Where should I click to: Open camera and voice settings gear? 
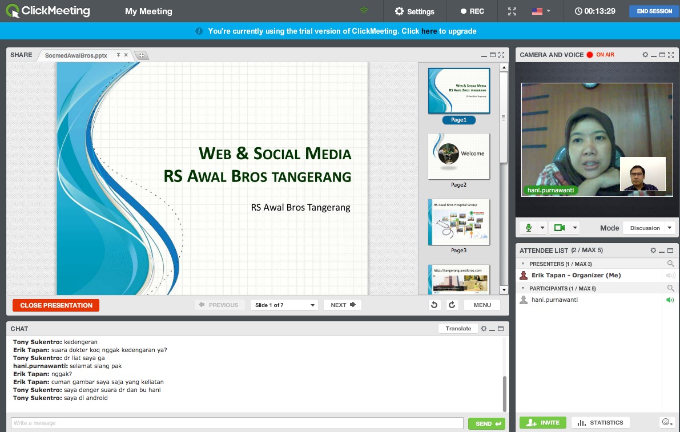(x=645, y=55)
